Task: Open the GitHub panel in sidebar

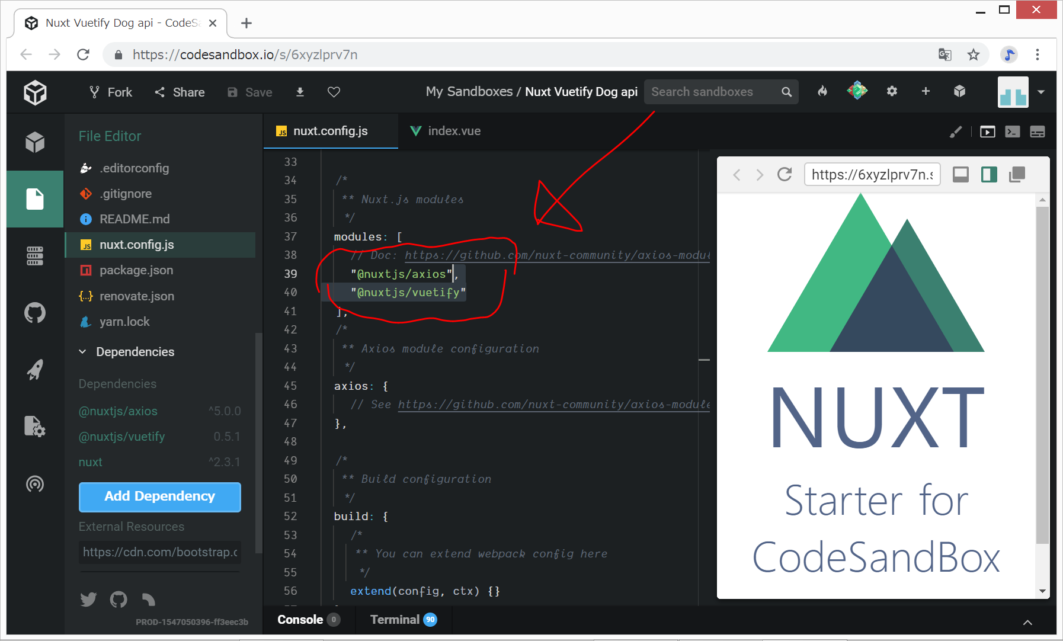Action: click(35, 313)
